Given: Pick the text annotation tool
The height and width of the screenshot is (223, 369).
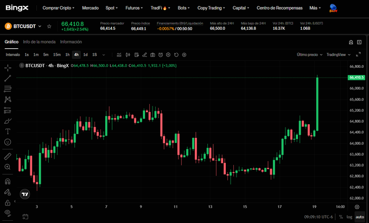Looking at the screenshot, I should 8,131.
